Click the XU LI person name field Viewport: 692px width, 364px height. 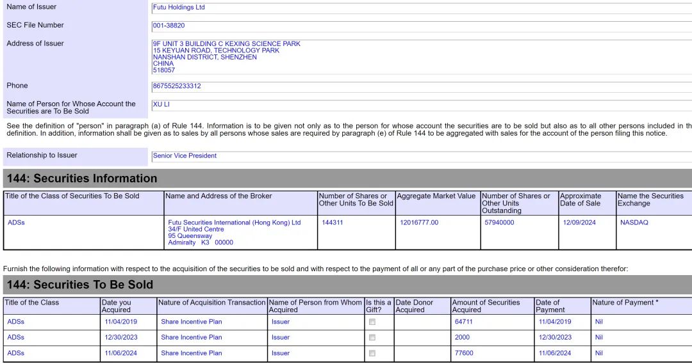click(422, 105)
